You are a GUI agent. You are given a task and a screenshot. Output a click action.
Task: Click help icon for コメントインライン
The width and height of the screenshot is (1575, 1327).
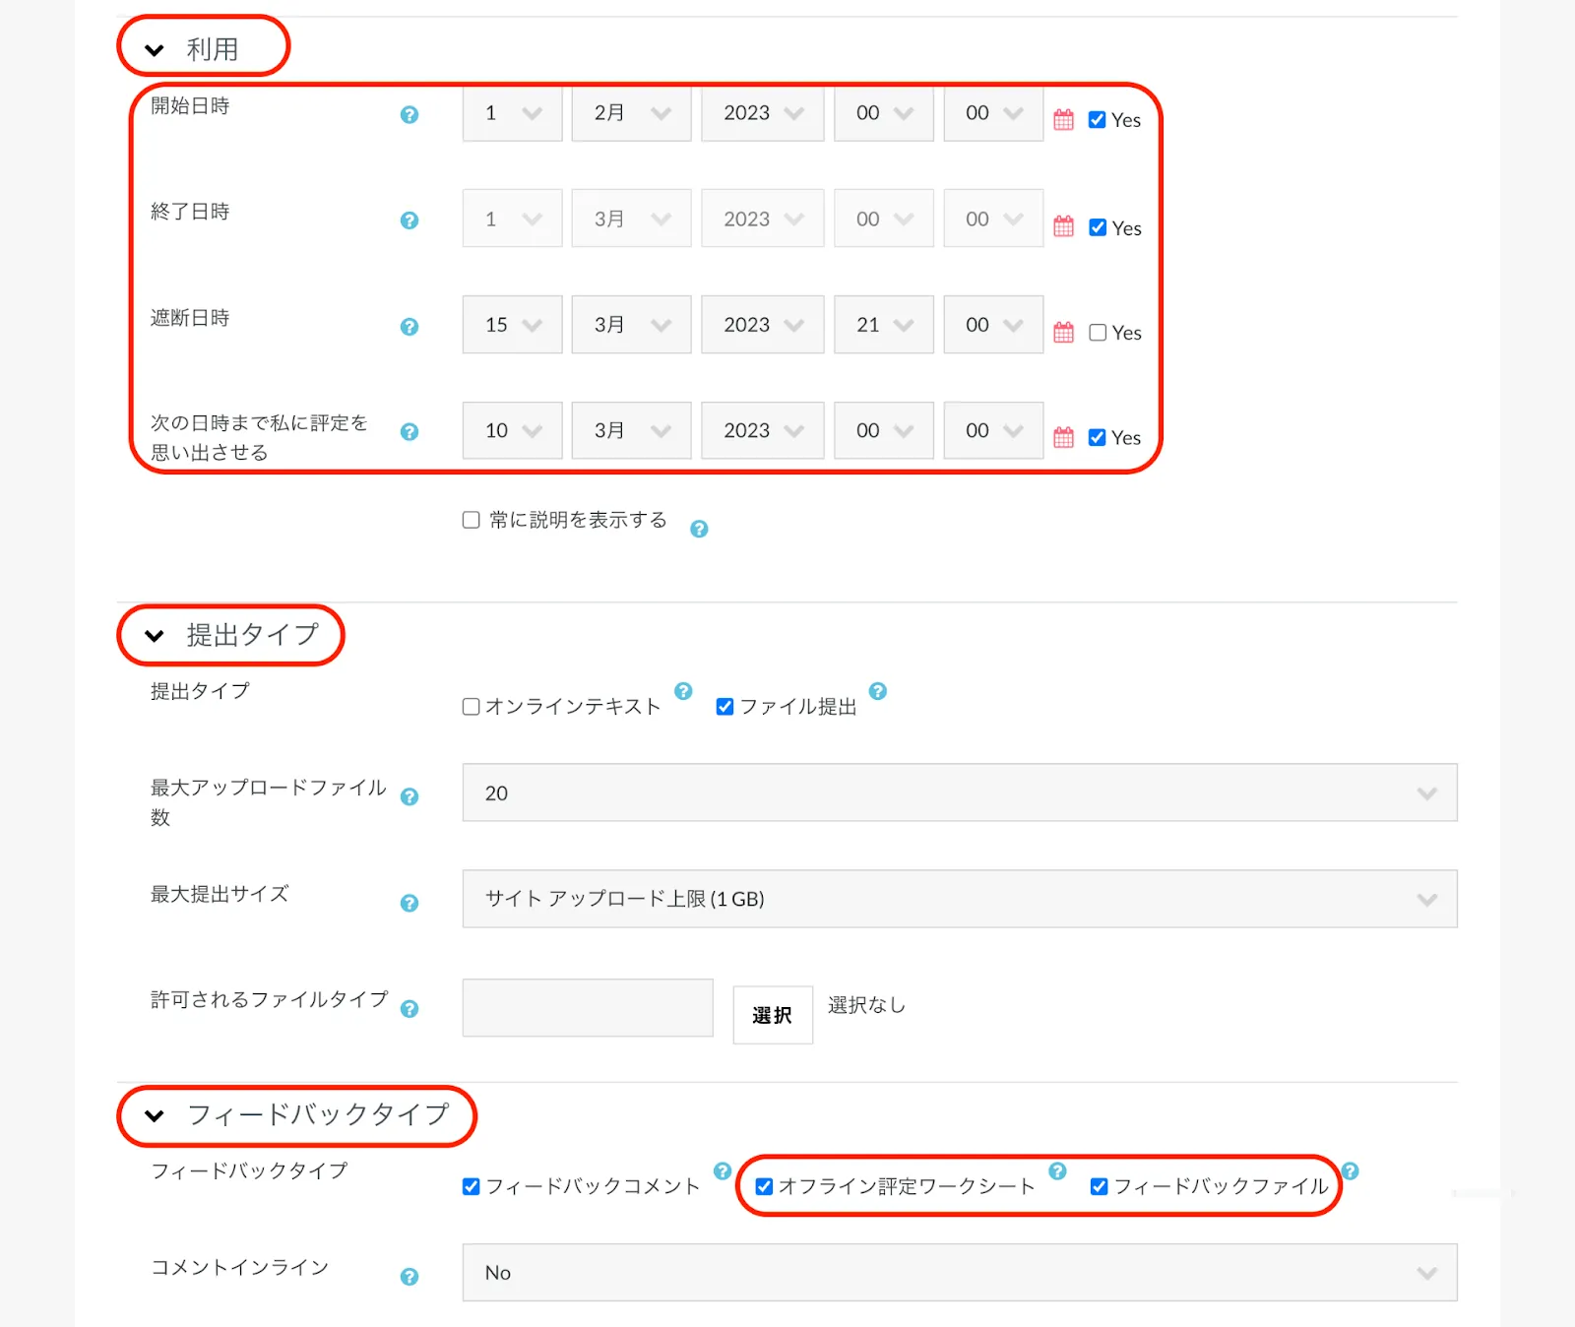pos(409,1277)
